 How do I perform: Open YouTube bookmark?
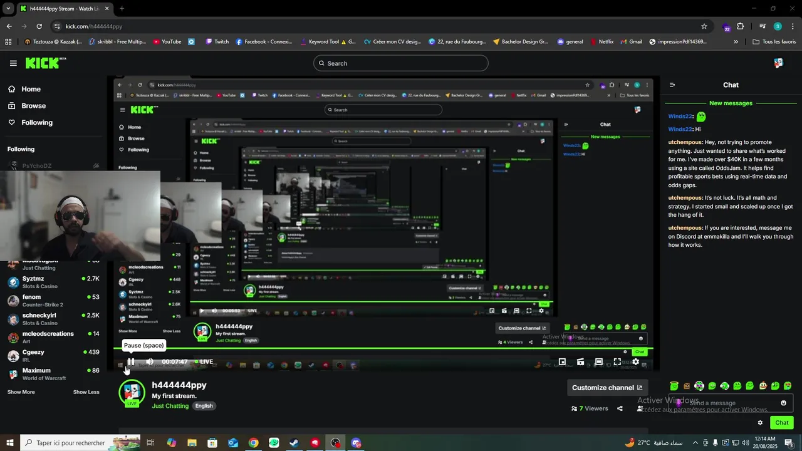point(167,42)
